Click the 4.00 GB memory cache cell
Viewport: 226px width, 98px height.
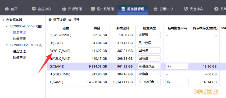[x=211, y=74]
